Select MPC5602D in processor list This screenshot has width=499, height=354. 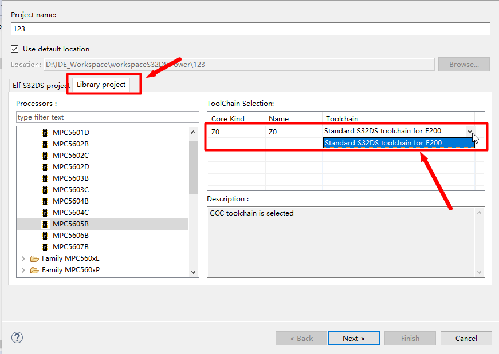click(x=71, y=167)
